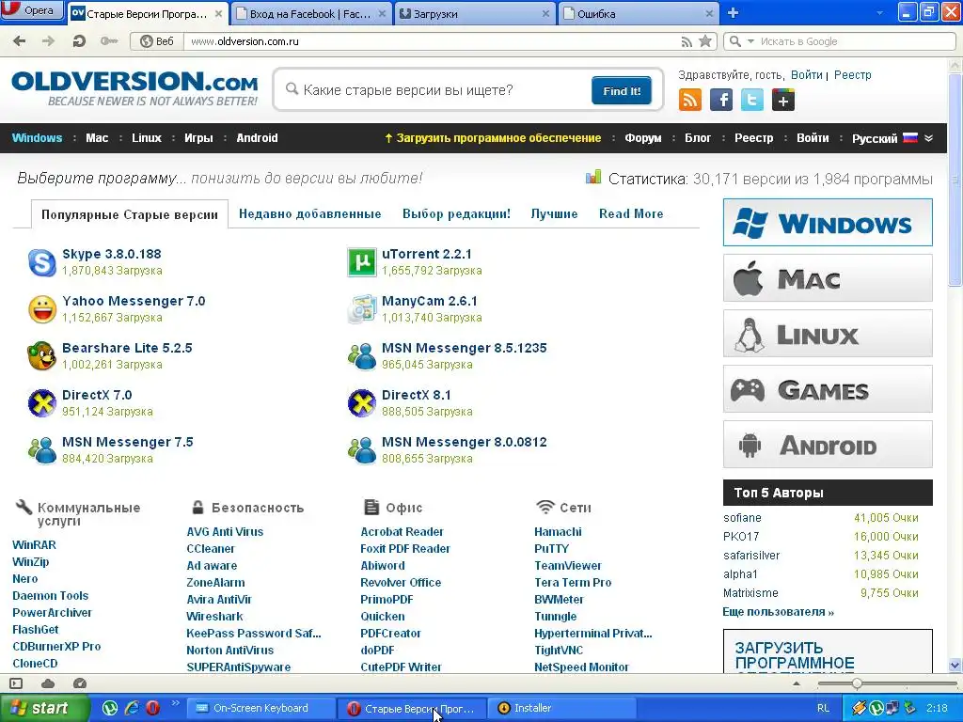963x722 pixels.
Task: Bookmark the page with the star icon
Action: click(x=705, y=41)
